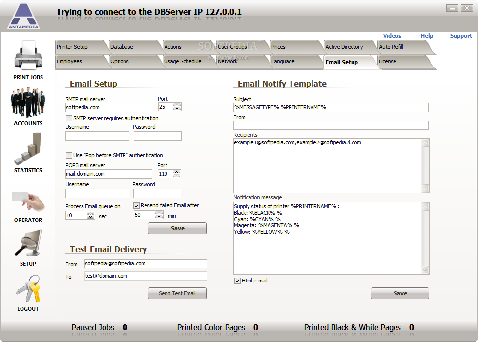Open Accounts people icon
478x342 pixels.
point(28,102)
